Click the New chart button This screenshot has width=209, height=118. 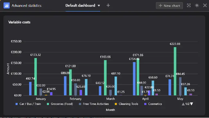[169, 5]
